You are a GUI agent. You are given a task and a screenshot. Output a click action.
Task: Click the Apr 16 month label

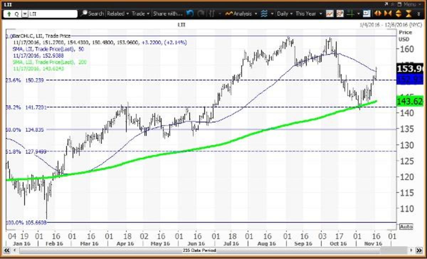[125, 243]
